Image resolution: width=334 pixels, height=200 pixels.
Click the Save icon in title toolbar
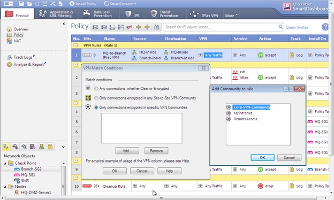[21, 4]
